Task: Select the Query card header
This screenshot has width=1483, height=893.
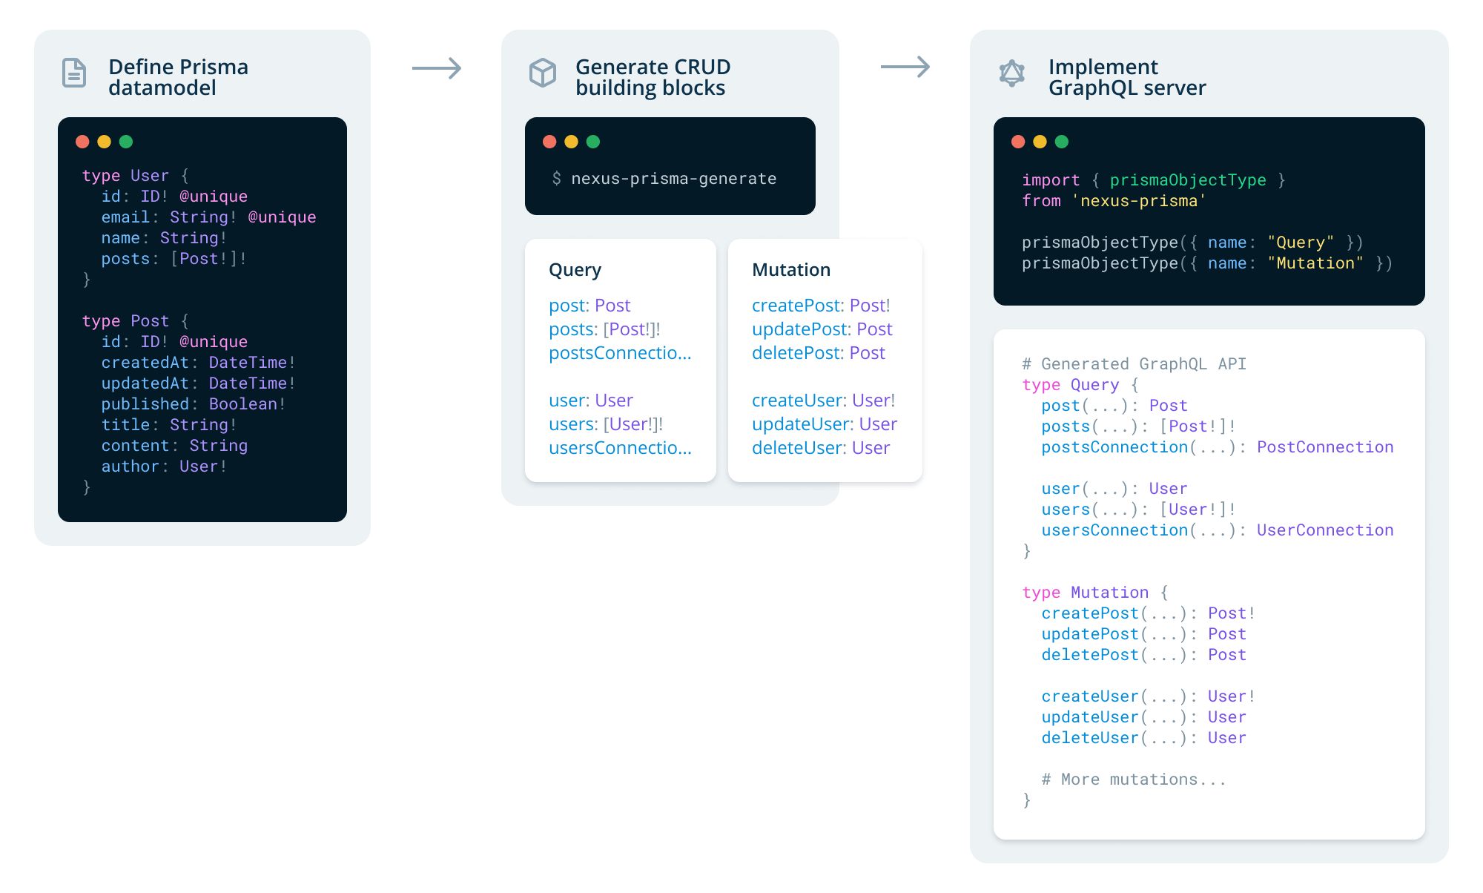Action: pos(575,270)
